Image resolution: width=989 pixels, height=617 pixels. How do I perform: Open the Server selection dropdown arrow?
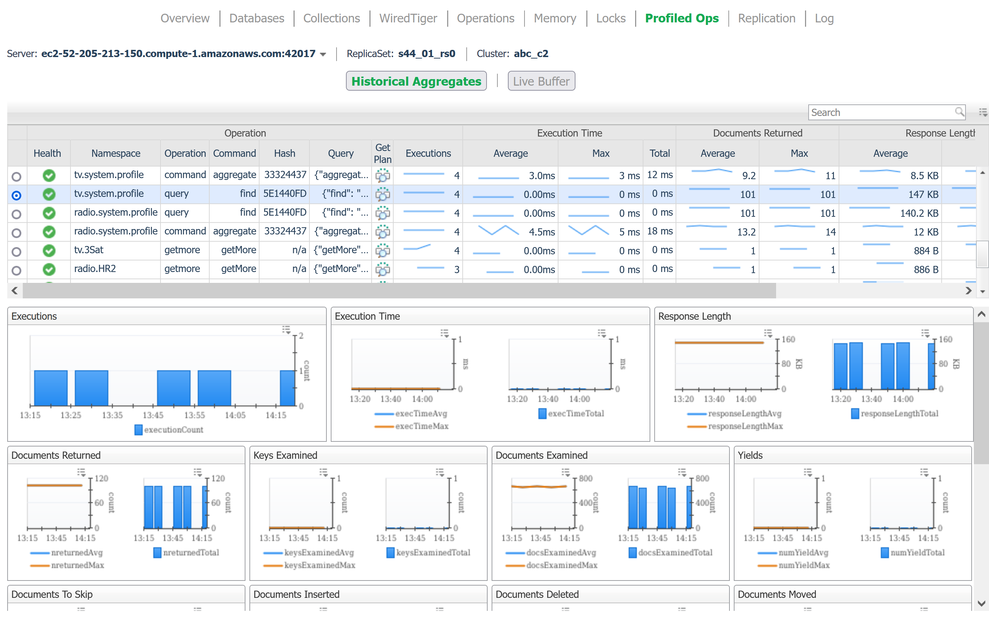(x=323, y=54)
